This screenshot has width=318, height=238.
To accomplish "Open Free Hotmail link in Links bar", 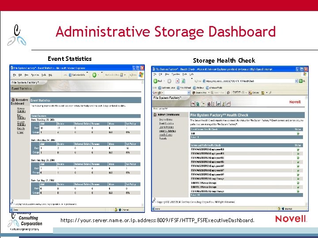I will (x=184, y=88).
